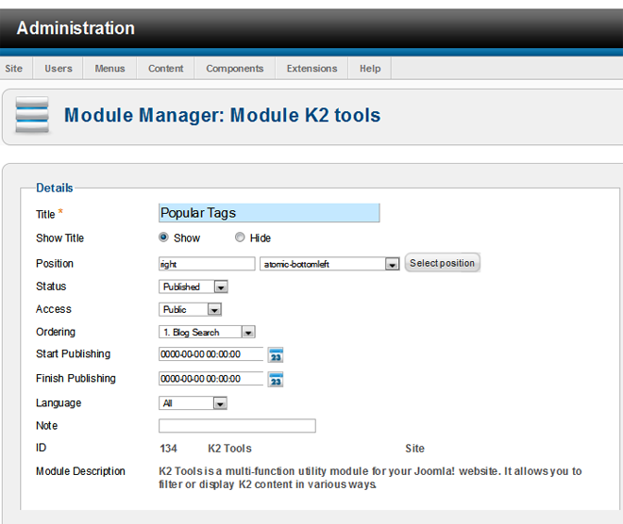Open the Users menu

coord(59,69)
